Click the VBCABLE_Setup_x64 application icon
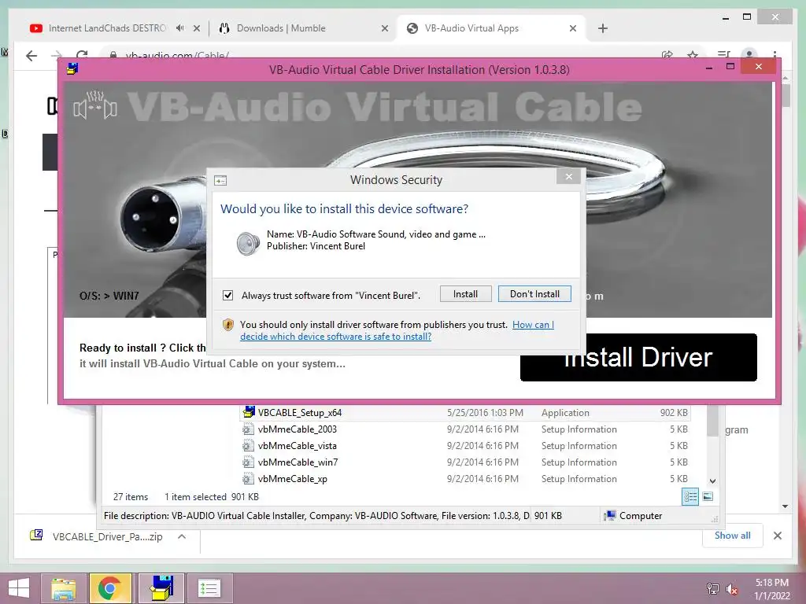 [249, 411]
